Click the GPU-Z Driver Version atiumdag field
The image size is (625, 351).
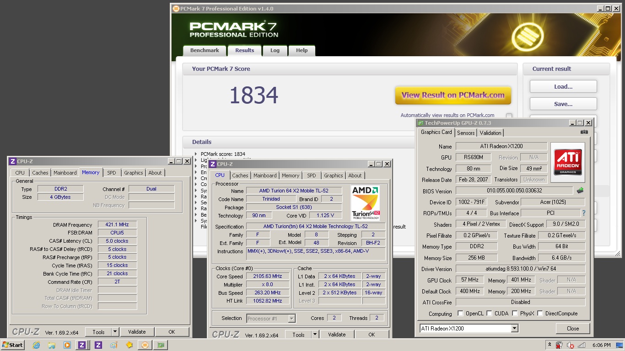click(x=520, y=269)
